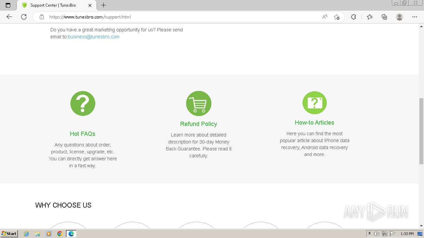Click the How-to Articles green icon

(315, 103)
